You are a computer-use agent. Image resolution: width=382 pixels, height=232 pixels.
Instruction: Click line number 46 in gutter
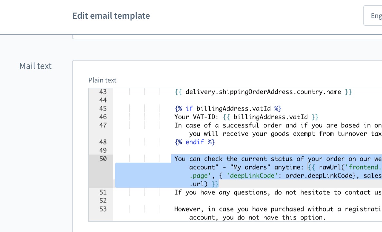point(103,117)
